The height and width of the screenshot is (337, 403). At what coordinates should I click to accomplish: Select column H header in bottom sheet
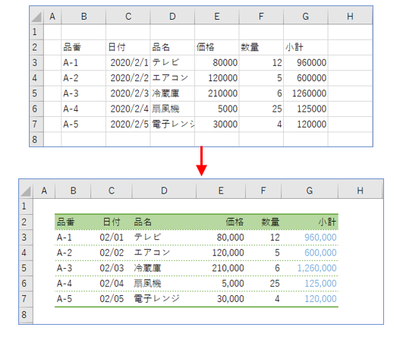[x=360, y=191]
